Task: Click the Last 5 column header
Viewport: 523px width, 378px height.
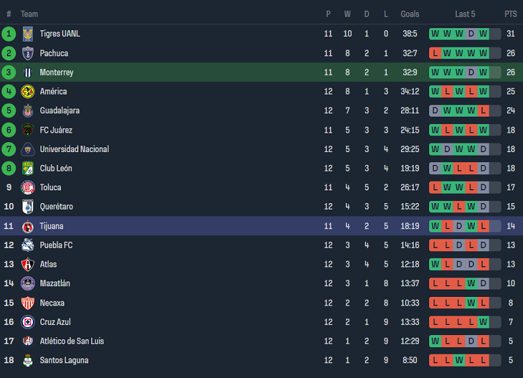Action: tap(465, 14)
